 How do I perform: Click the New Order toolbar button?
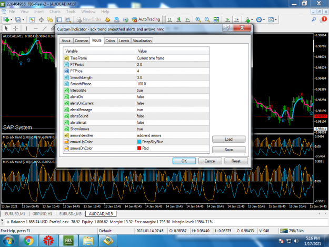click(89, 19)
